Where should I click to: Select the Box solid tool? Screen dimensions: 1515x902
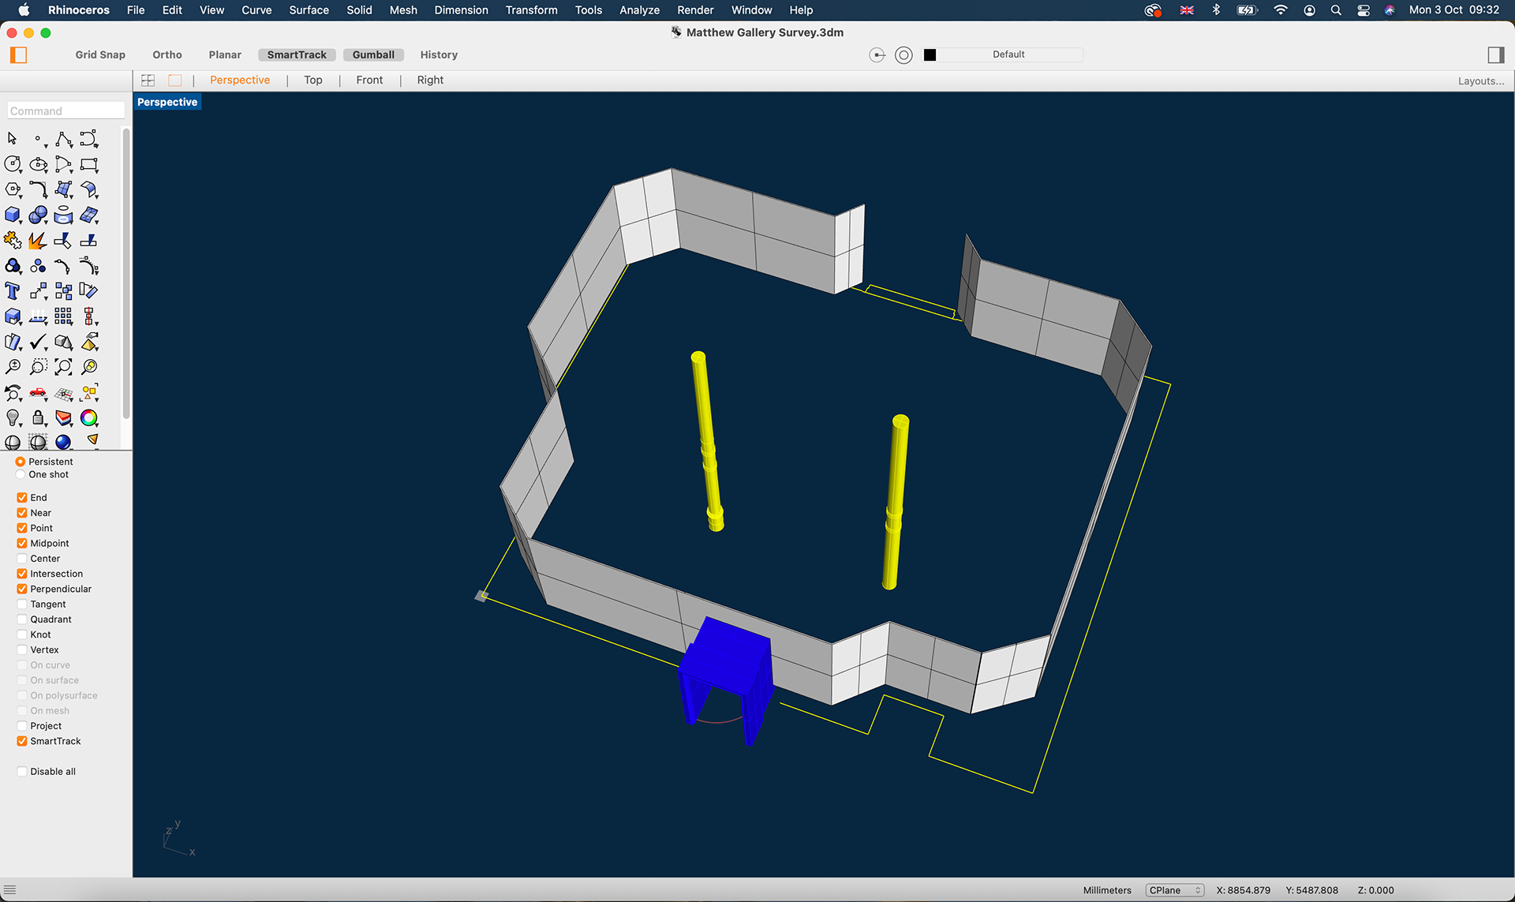pyautogui.click(x=13, y=215)
